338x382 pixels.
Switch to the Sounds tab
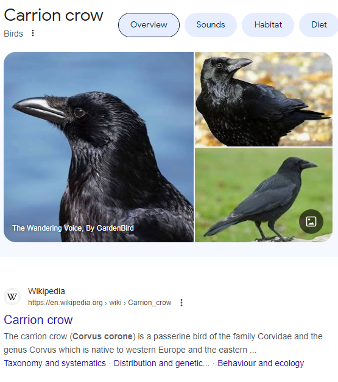(211, 25)
